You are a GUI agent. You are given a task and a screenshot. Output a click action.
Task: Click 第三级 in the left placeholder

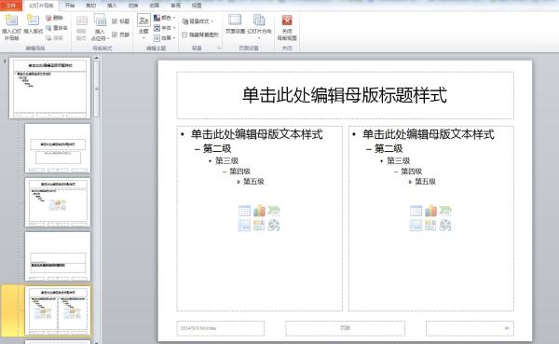tap(226, 160)
